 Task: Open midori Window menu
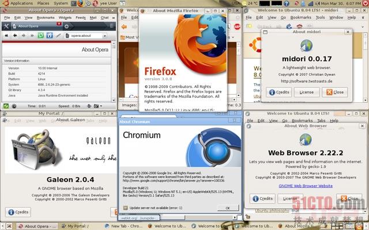pyautogui.click(x=336, y=18)
